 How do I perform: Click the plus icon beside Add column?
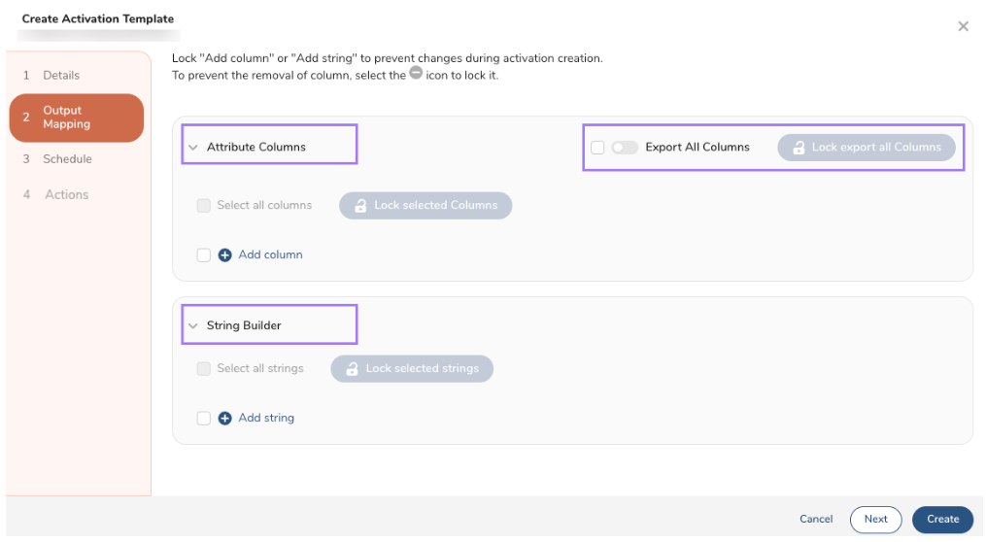(x=225, y=255)
